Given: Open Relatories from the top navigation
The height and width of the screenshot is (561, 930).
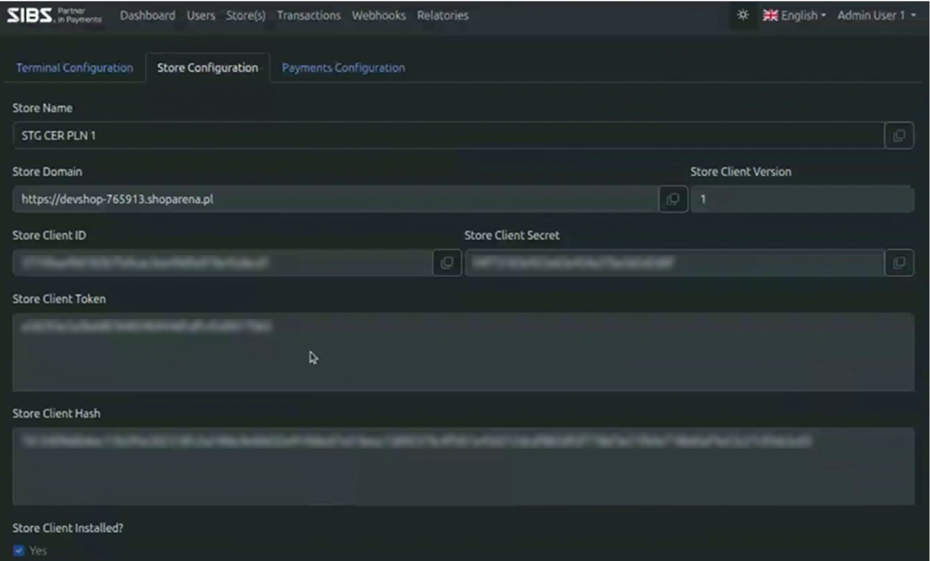Looking at the screenshot, I should (x=443, y=15).
